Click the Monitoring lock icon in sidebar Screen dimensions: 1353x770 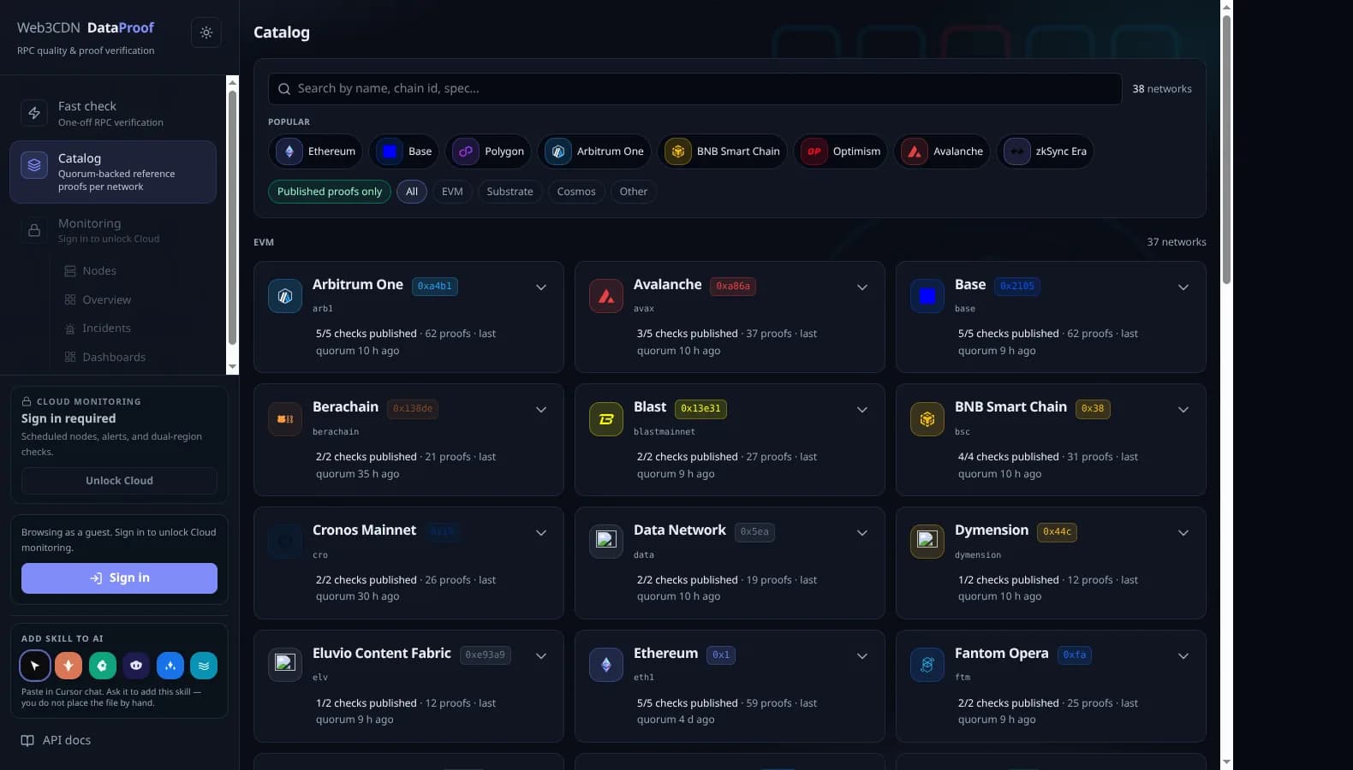(x=34, y=230)
